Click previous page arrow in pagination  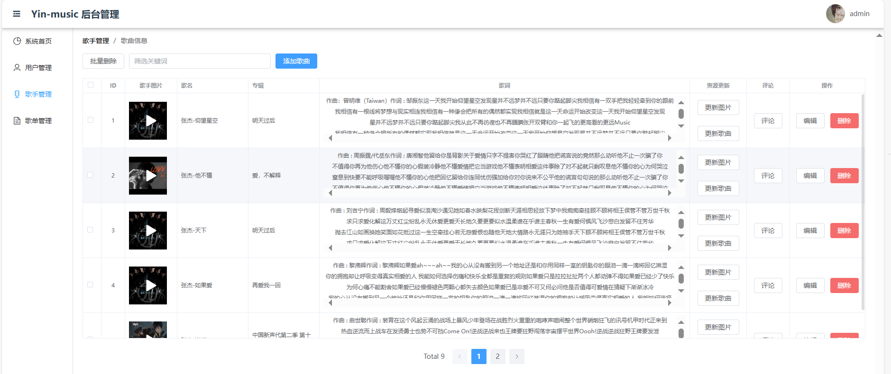click(x=459, y=356)
